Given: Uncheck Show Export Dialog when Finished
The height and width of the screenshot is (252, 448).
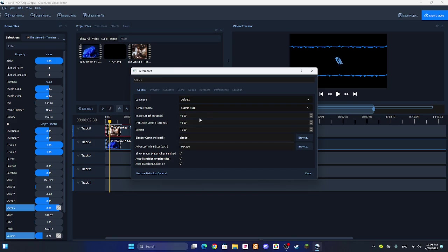Looking at the screenshot, I should point(181,154).
